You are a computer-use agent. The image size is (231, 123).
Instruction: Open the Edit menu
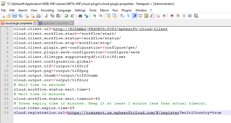tap(12, 10)
